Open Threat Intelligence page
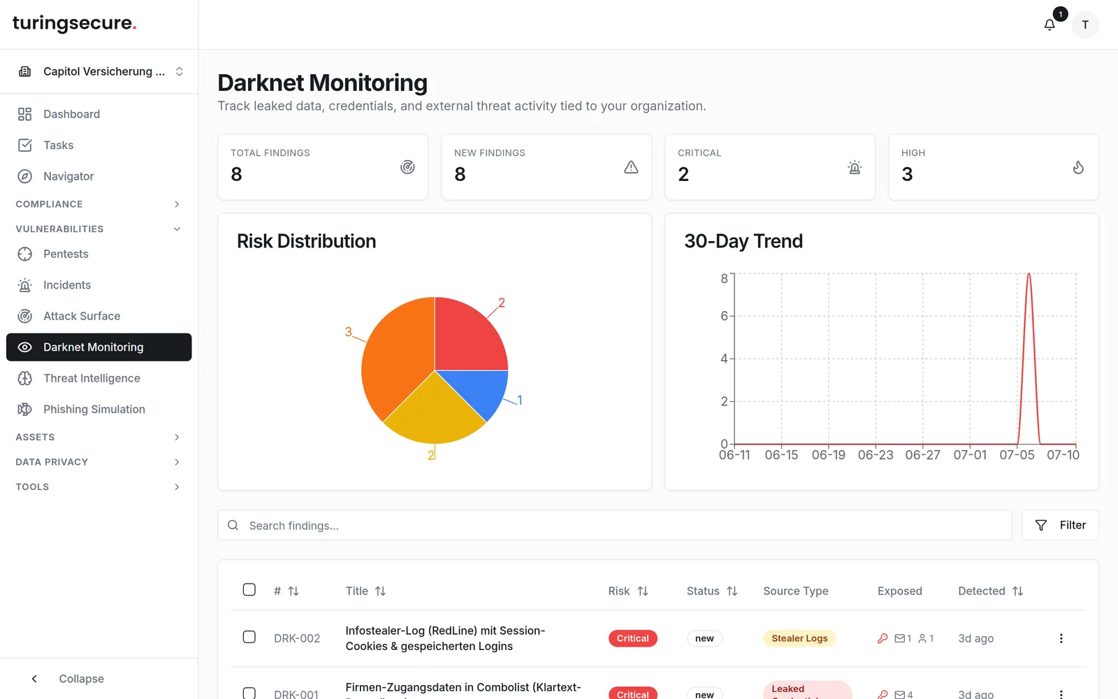The image size is (1118, 699). coord(99,378)
